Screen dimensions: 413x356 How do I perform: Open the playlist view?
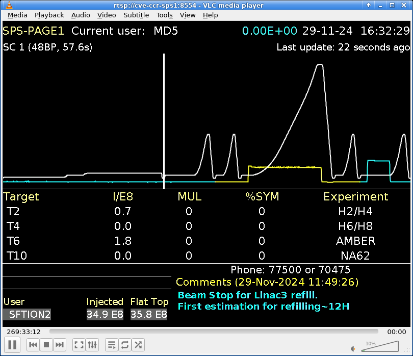(112, 345)
